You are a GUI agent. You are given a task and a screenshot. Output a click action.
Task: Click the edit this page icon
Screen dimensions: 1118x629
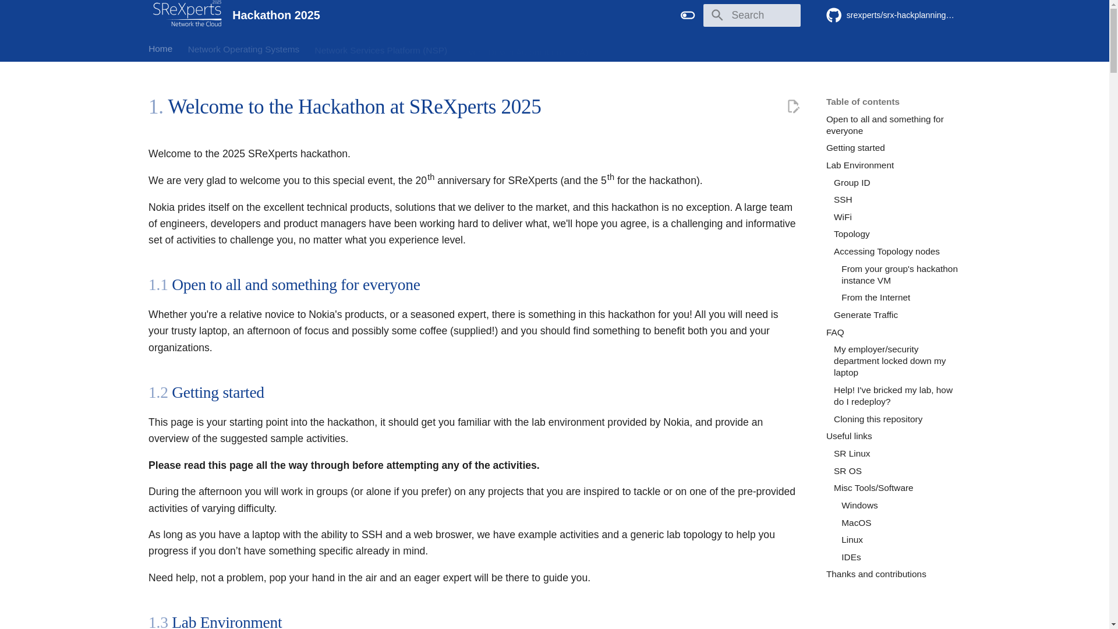point(793,107)
